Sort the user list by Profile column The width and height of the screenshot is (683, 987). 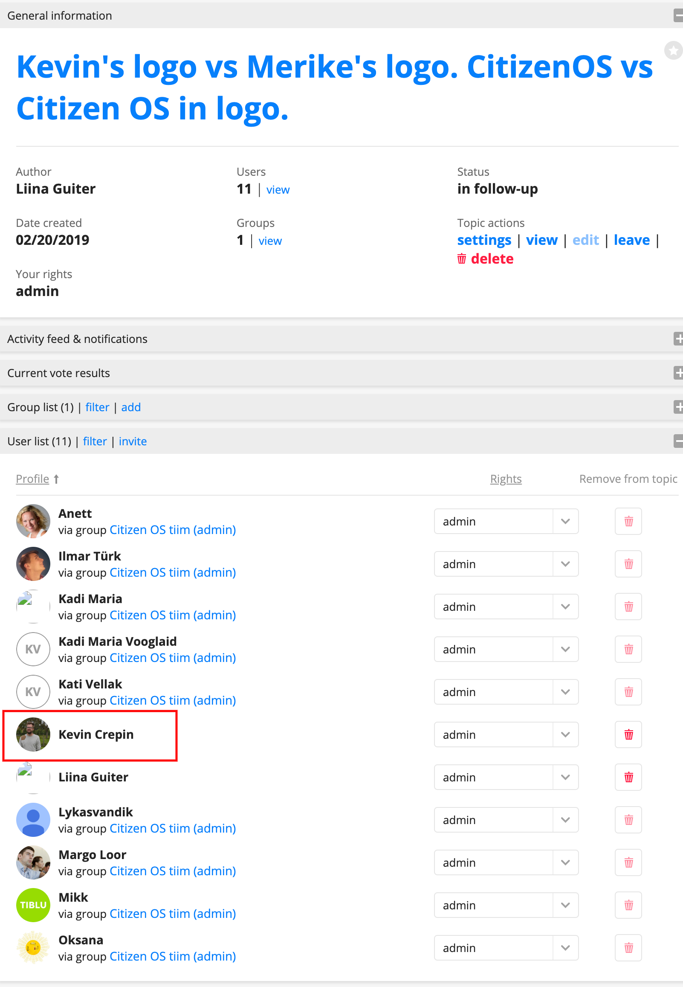pos(32,479)
